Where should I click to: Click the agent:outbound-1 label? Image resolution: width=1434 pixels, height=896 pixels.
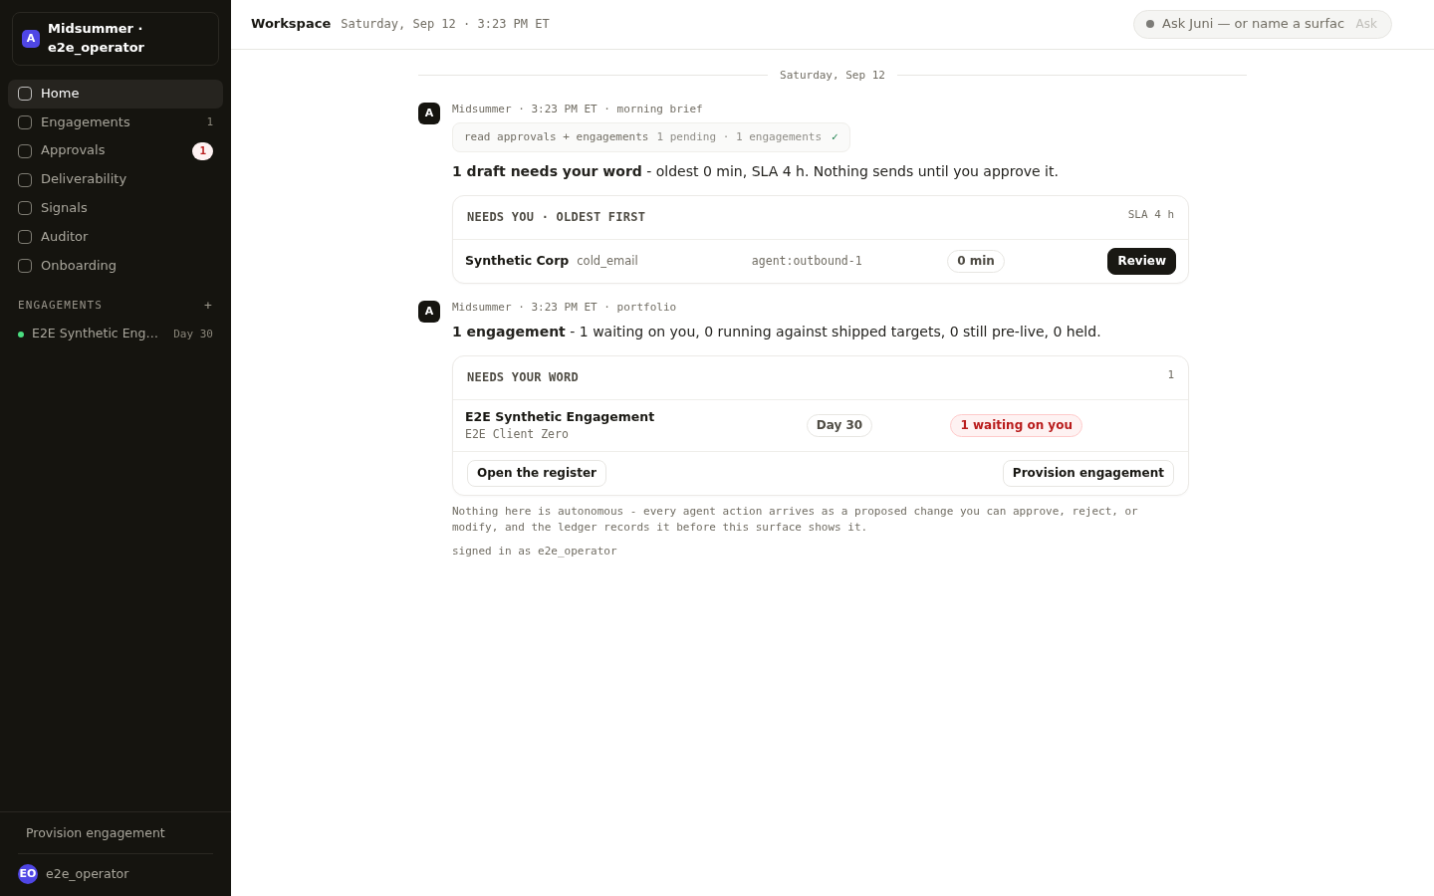click(x=807, y=261)
